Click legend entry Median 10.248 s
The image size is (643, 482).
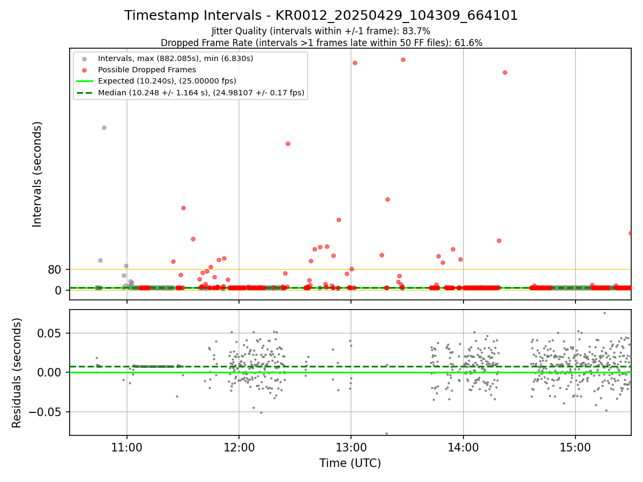click(201, 93)
